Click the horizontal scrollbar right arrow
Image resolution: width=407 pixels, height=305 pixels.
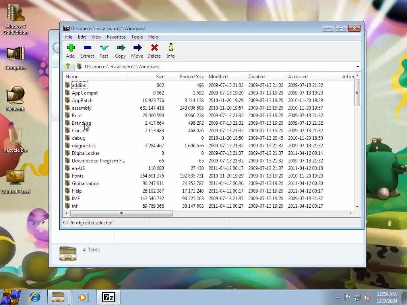coord(350,213)
